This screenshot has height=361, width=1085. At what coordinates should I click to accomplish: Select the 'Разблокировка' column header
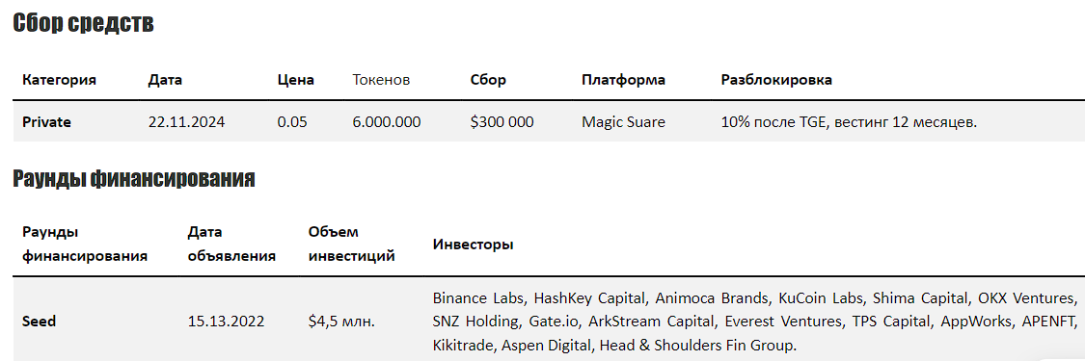776,80
